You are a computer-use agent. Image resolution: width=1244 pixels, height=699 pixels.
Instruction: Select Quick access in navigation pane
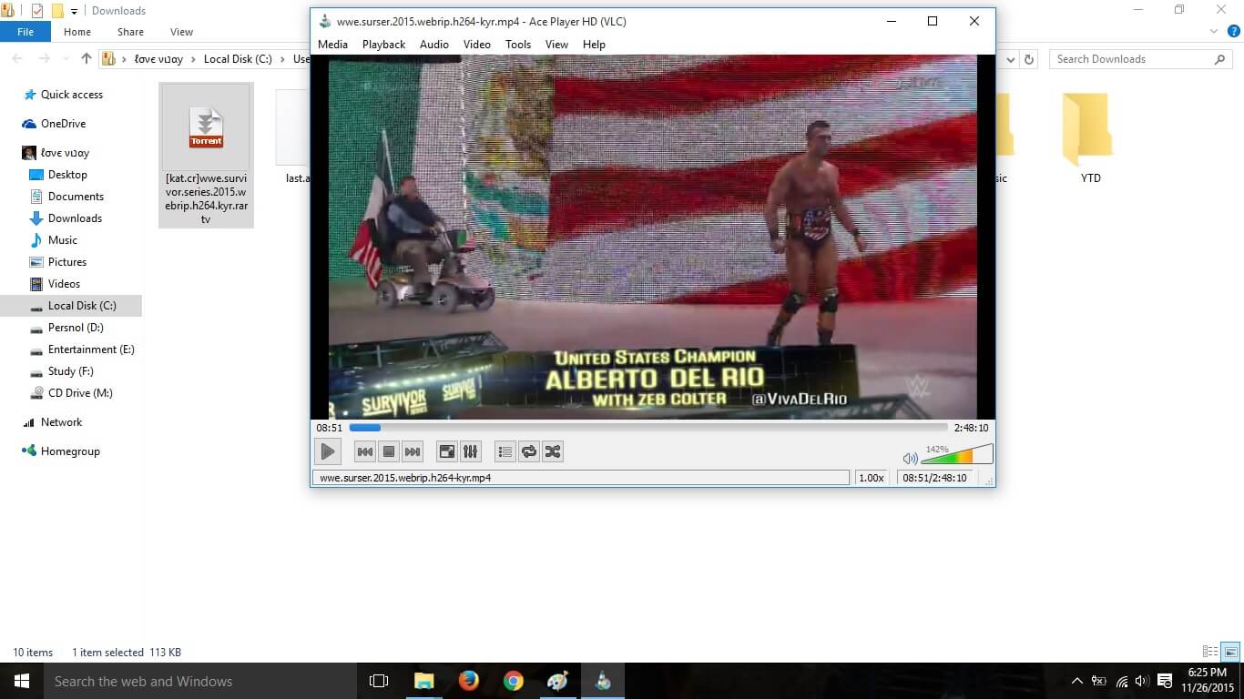click(72, 95)
